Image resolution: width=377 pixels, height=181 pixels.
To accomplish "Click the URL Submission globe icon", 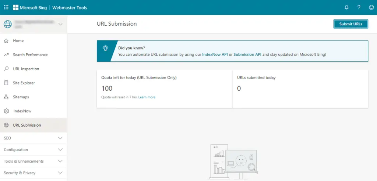I will [x=7, y=125].
